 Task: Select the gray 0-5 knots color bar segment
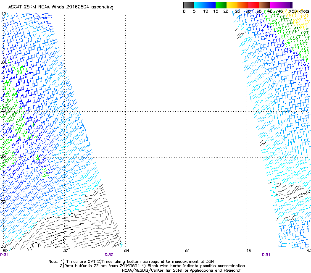pyautogui.click(x=188, y=5)
